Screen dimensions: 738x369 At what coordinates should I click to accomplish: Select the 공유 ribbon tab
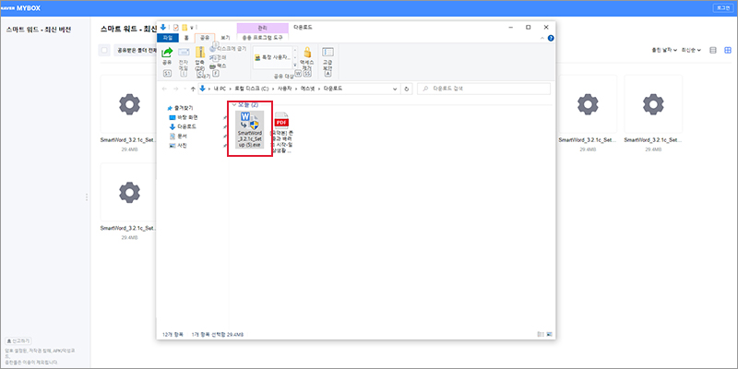[x=205, y=37]
